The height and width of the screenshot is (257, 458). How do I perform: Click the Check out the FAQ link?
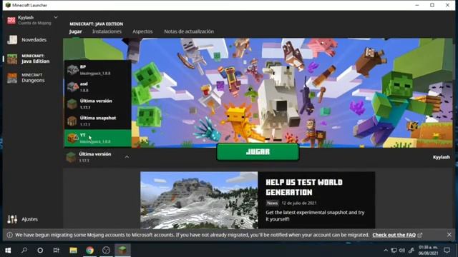pyautogui.click(x=394, y=235)
